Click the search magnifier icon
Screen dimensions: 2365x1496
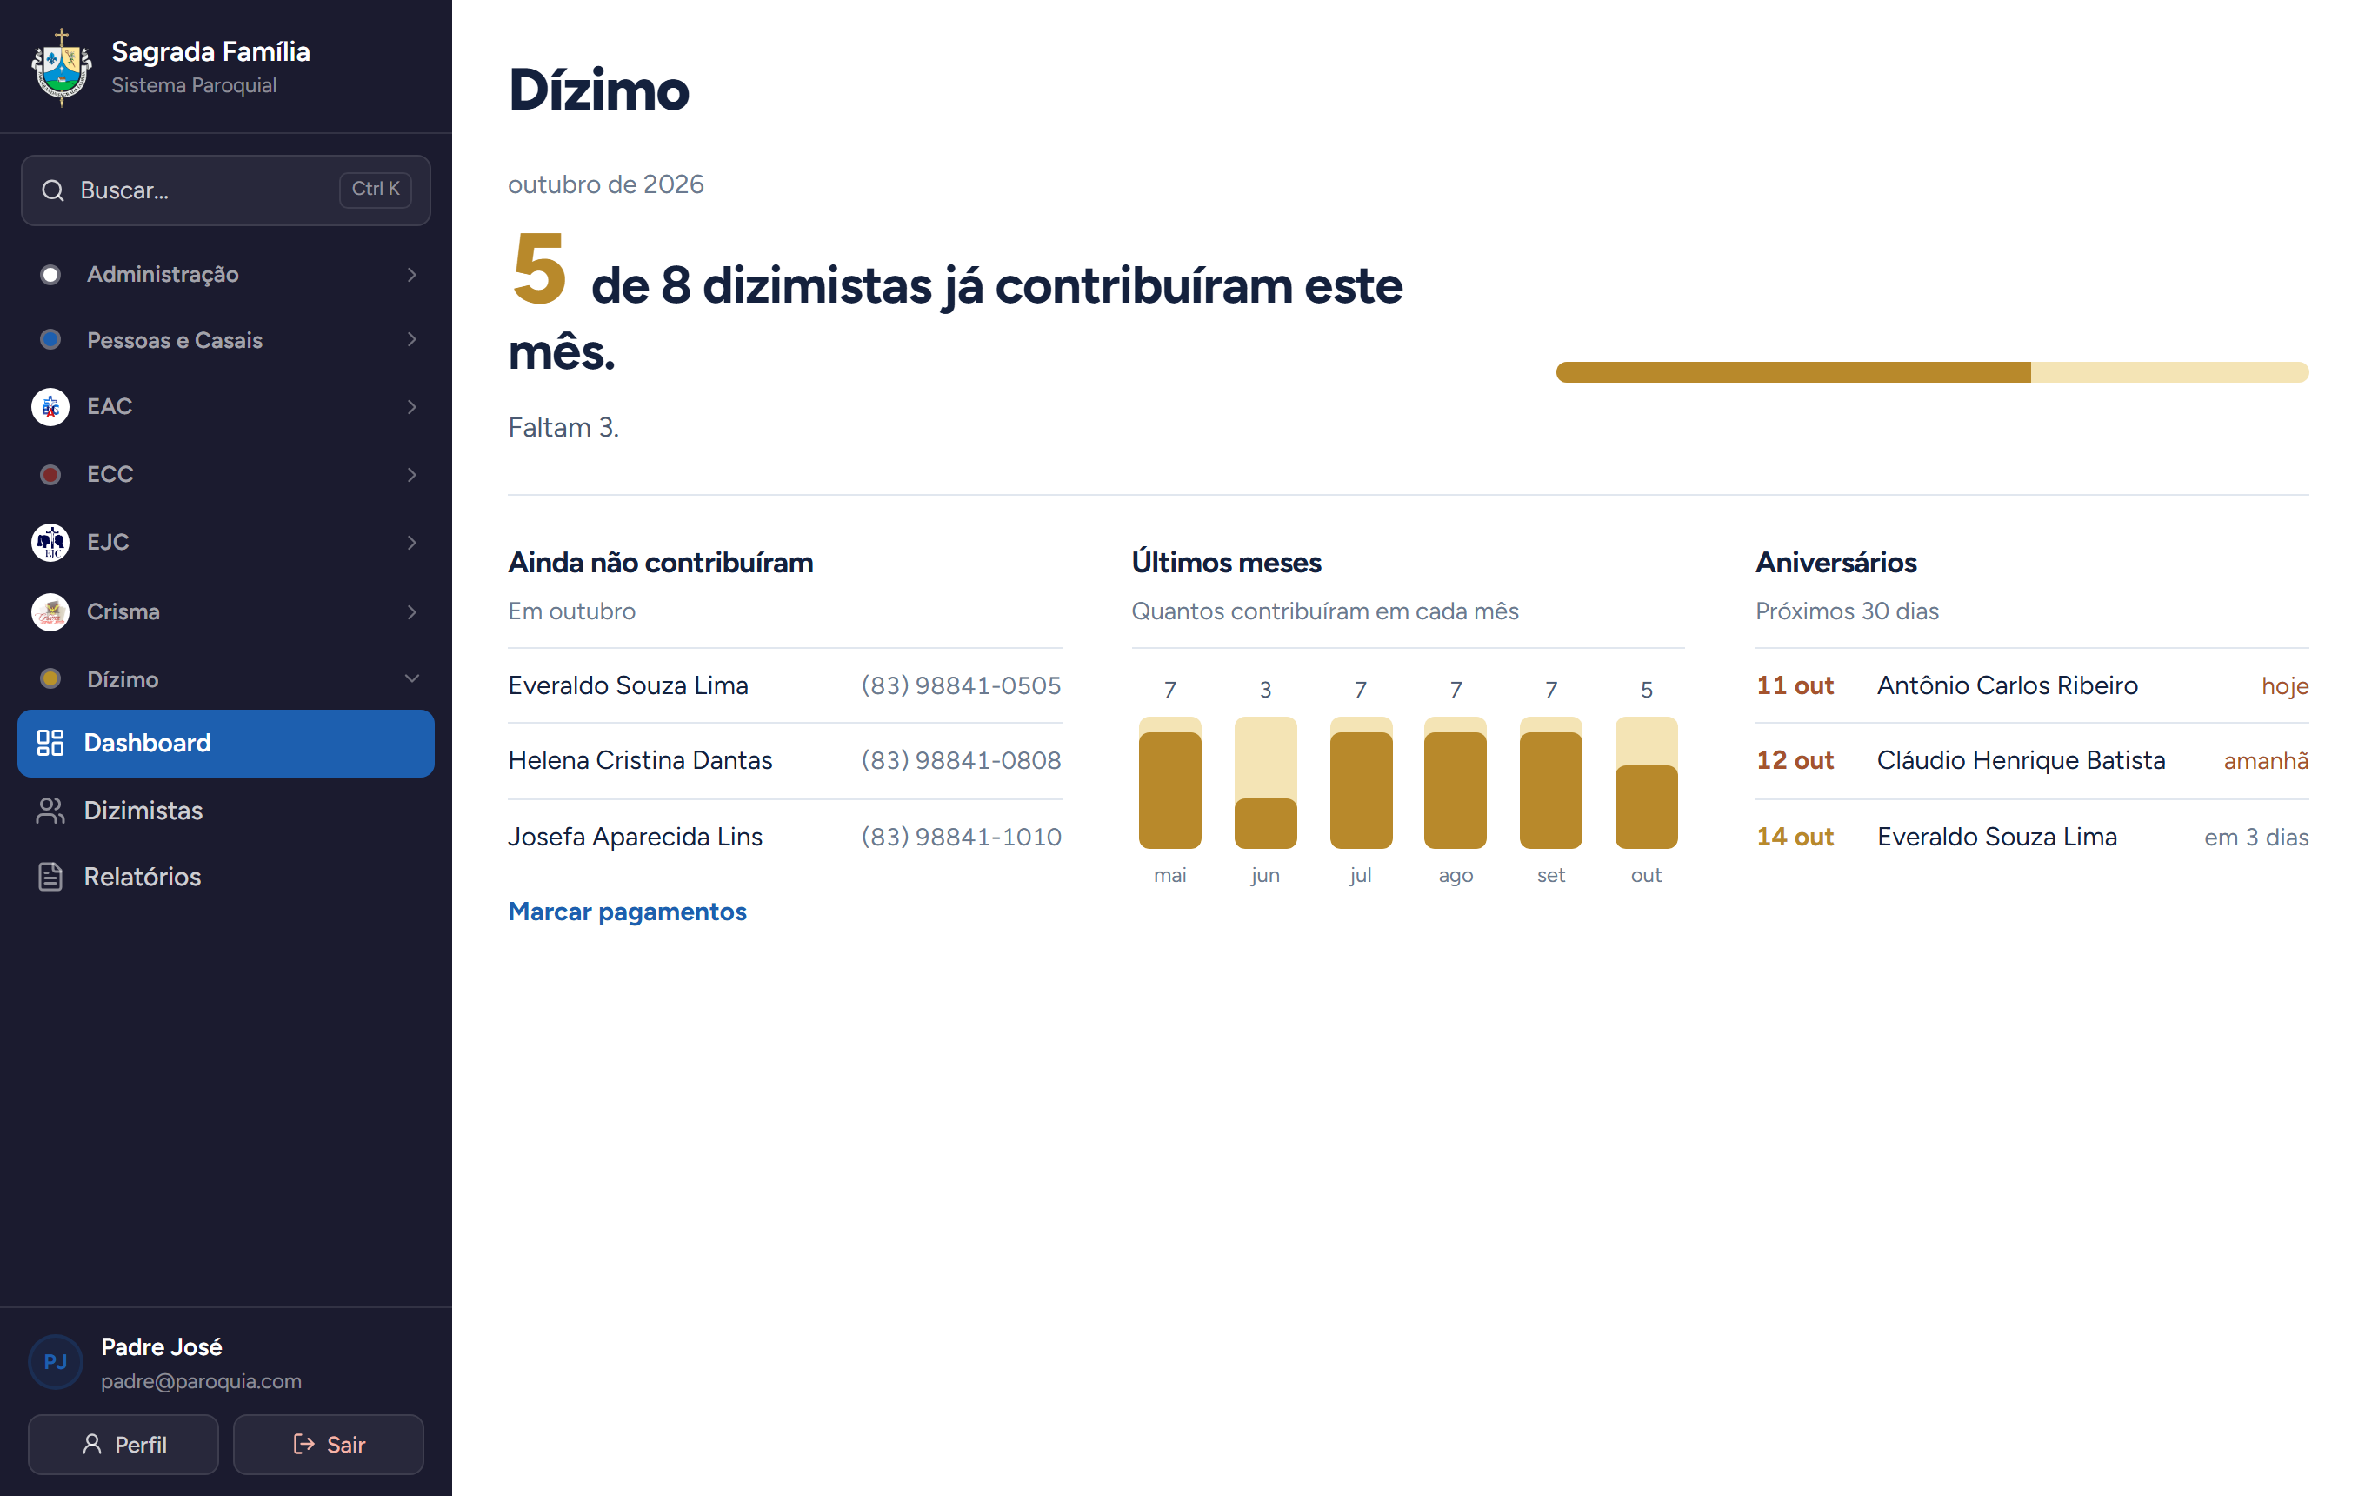coord(53,190)
